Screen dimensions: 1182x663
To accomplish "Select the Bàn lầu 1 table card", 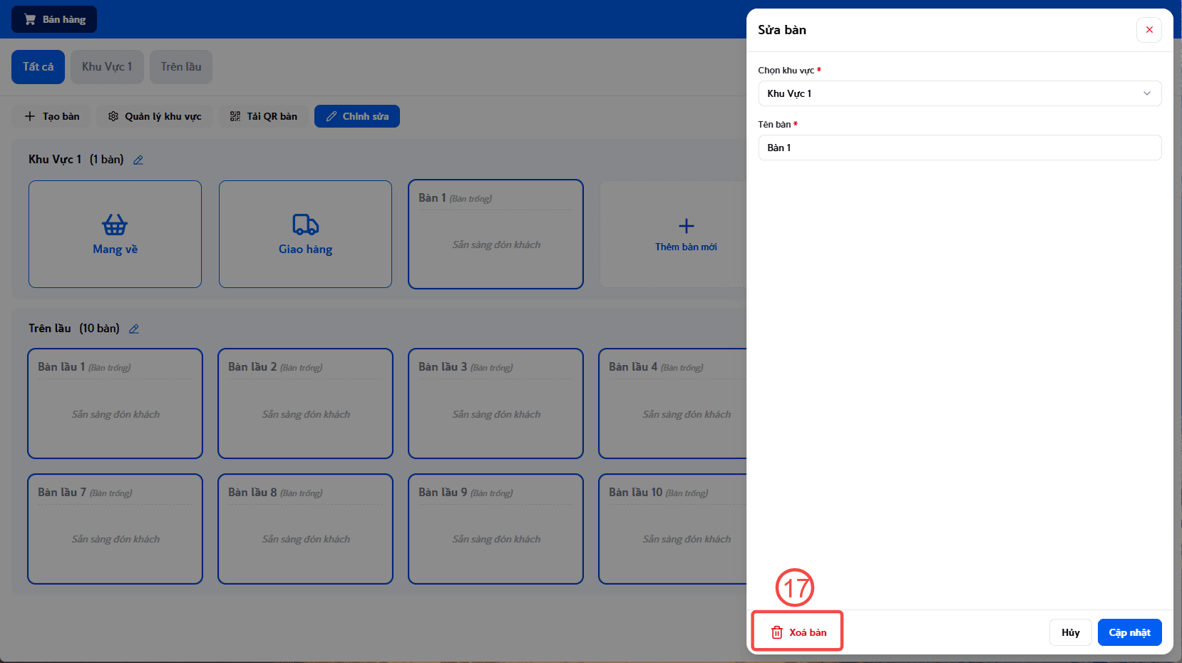I will 115,404.
